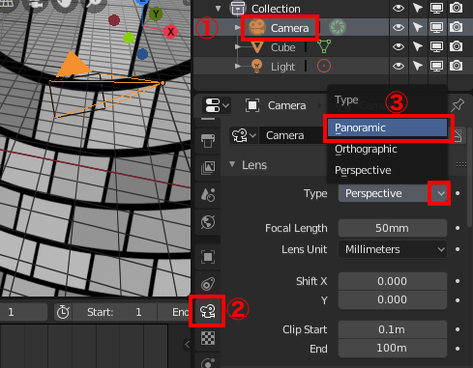Click the Camera object breadcrumb icon in properties header

coord(252,105)
